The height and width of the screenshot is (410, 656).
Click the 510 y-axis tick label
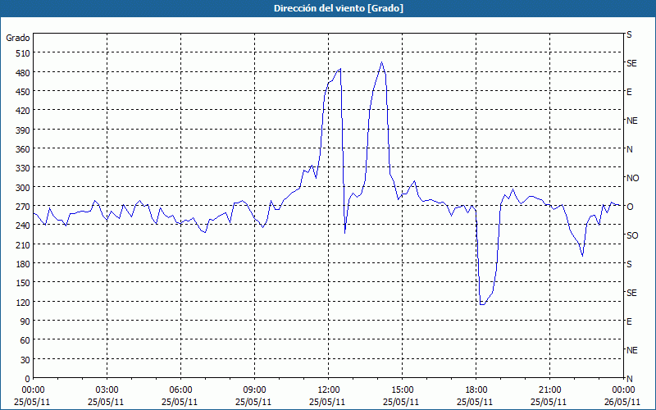(x=23, y=53)
